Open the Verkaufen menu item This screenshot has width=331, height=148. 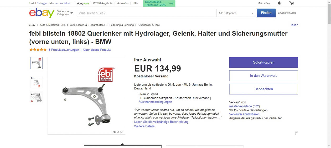[x=122, y=3]
